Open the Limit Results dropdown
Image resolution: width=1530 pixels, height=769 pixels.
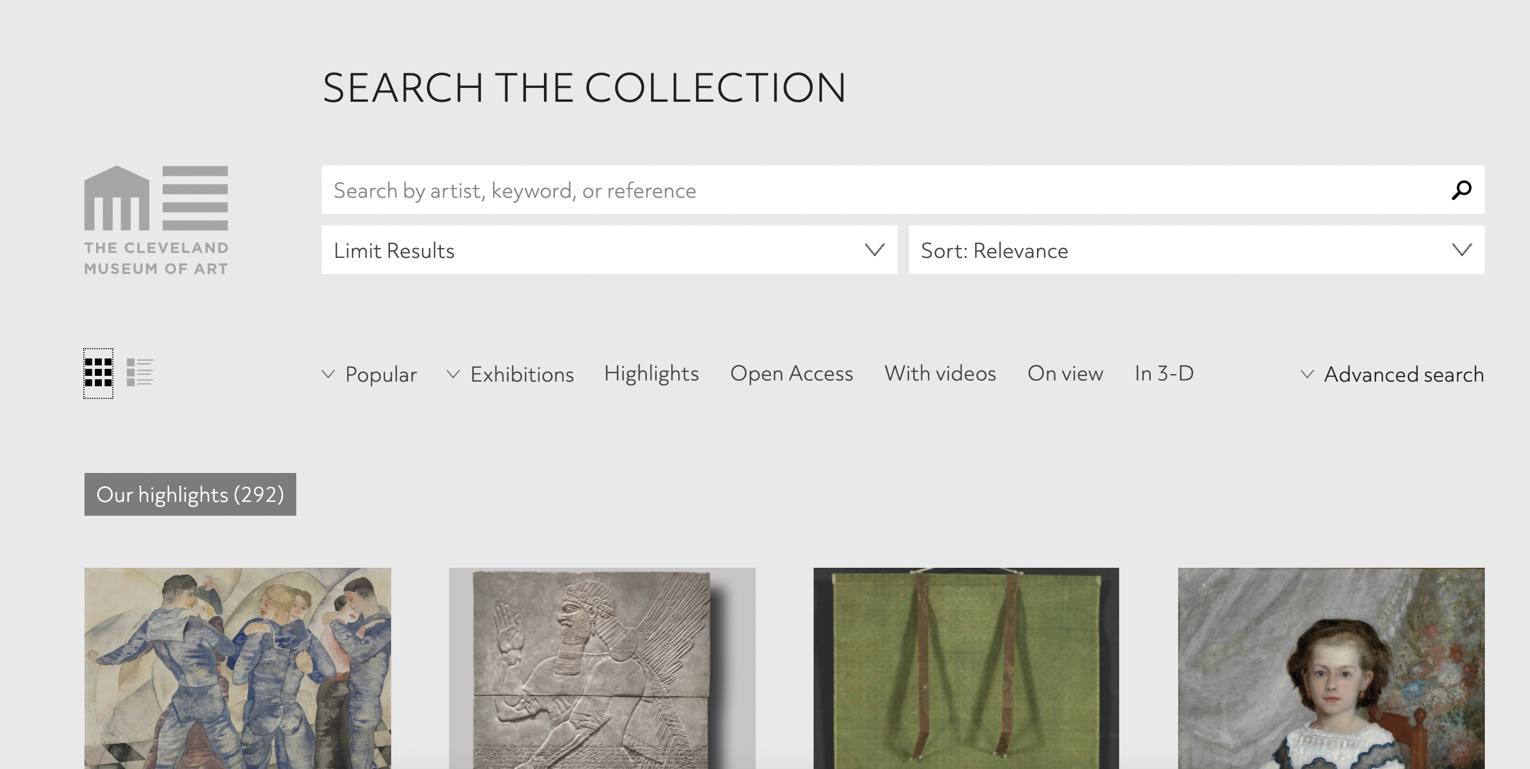click(609, 250)
